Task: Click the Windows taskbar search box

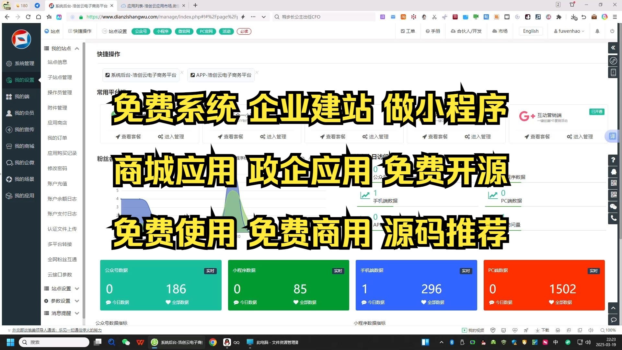Action: click(x=54, y=342)
